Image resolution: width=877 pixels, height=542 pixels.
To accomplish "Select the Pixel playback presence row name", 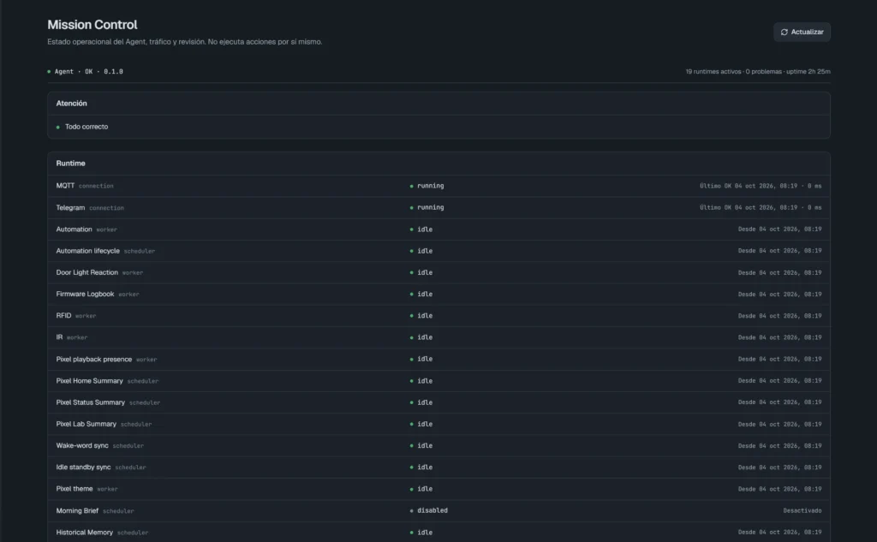I will click(94, 359).
